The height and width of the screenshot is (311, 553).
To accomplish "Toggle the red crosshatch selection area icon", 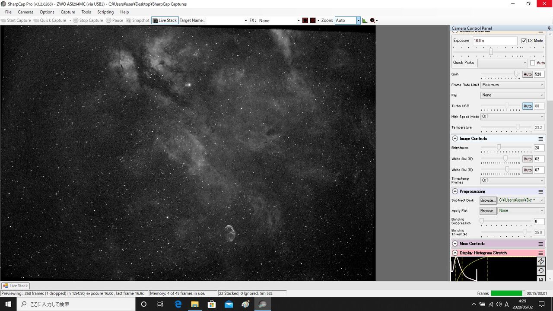I will click(313, 20).
